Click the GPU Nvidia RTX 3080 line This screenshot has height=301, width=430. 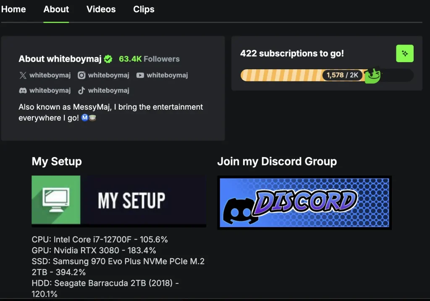pos(94,250)
